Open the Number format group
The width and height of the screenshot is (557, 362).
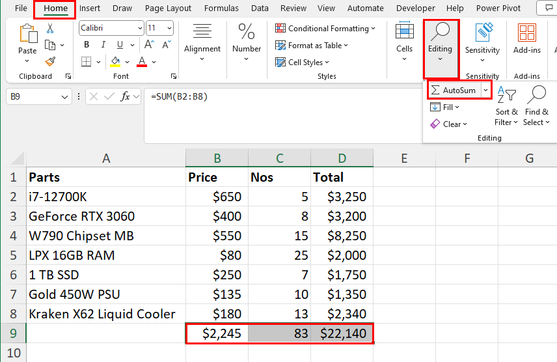click(247, 42)
